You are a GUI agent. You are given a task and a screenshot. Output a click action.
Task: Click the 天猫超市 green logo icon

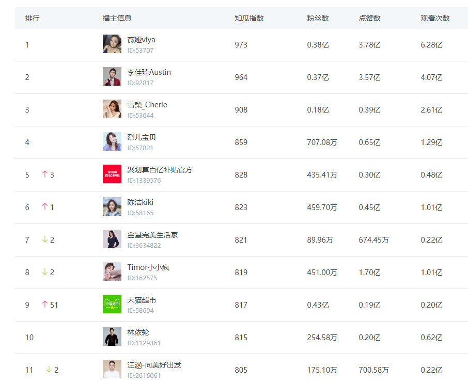[x=112, y=305]
